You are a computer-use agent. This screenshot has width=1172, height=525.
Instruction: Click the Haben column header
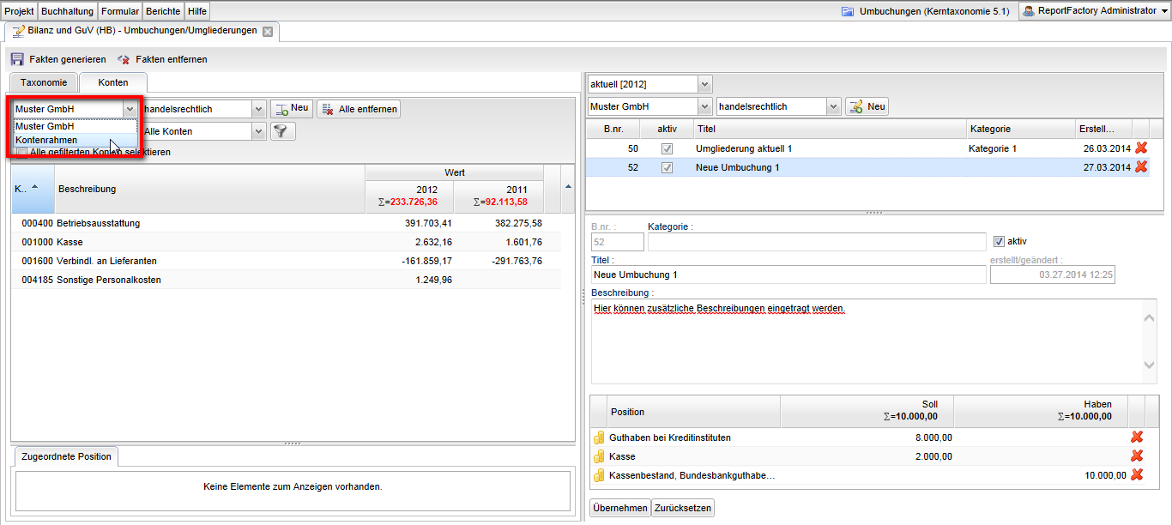point(1041,410)
